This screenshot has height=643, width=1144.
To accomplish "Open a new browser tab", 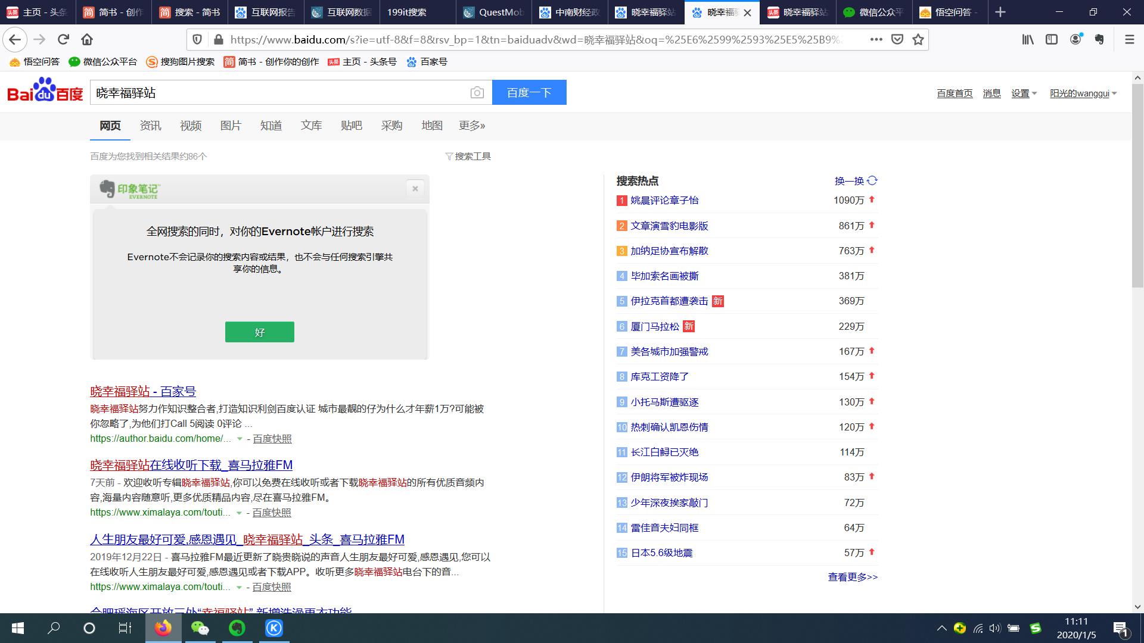I will pos(1000,12).
